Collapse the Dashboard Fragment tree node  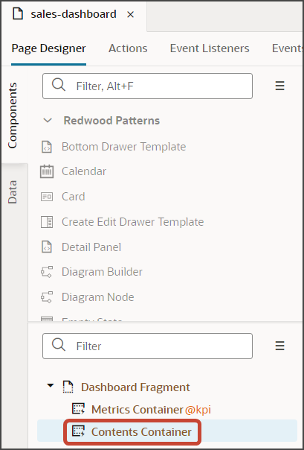click(51, 386)
